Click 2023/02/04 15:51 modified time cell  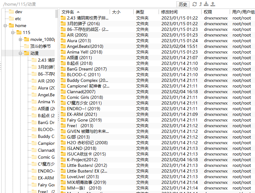(179, 47)
